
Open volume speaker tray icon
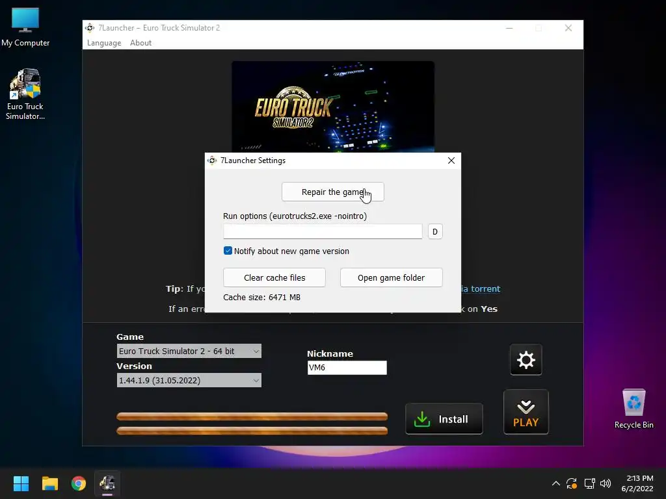[606, 483]
